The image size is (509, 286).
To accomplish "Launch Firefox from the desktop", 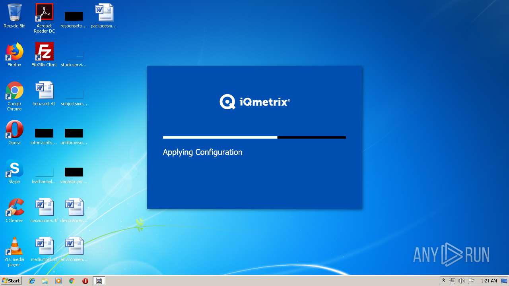I will [14, 55].
